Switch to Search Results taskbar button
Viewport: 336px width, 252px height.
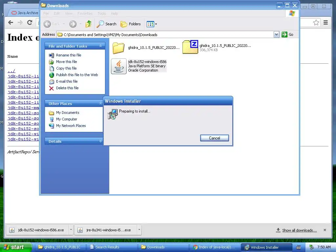(112, 247)
